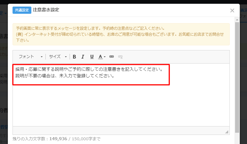Close the 注意書き設定 dialog

point(232,10)
